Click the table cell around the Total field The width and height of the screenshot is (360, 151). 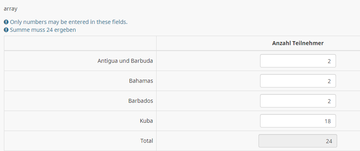[258, 141]
